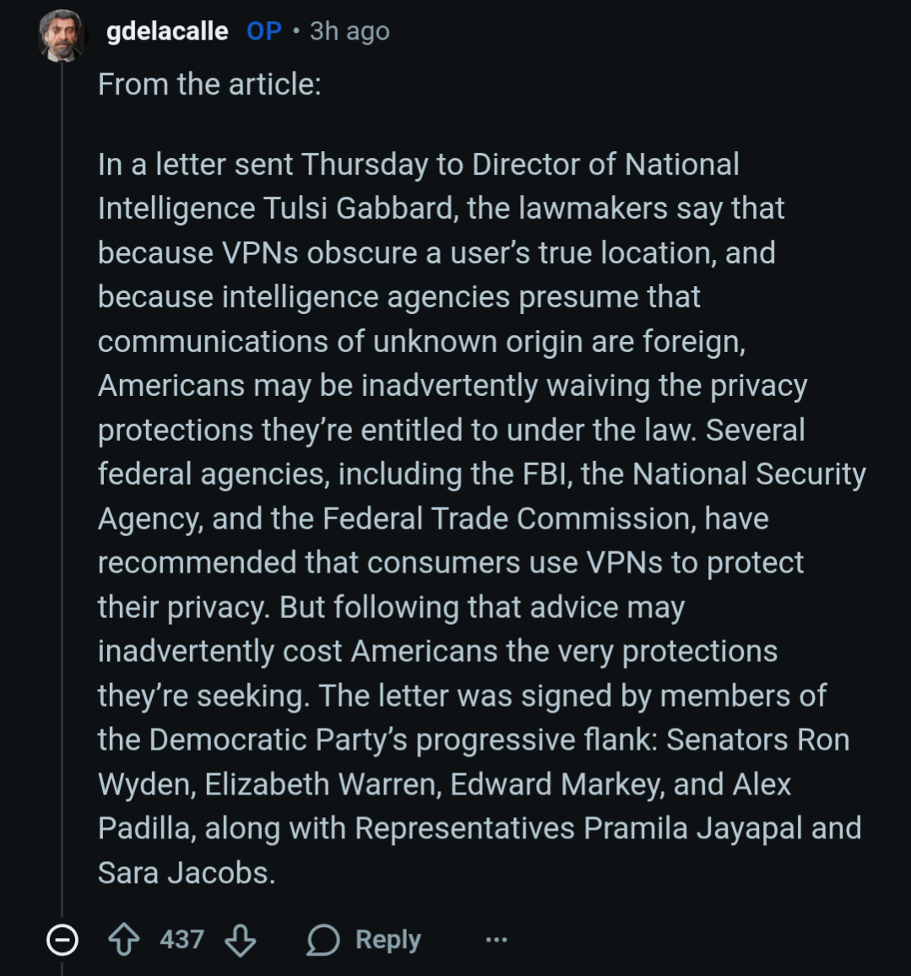Viewport: 911px width, 976px height.
Task: Click the blue OP badge
Action: pyautogui.click(x=263, y=31)
